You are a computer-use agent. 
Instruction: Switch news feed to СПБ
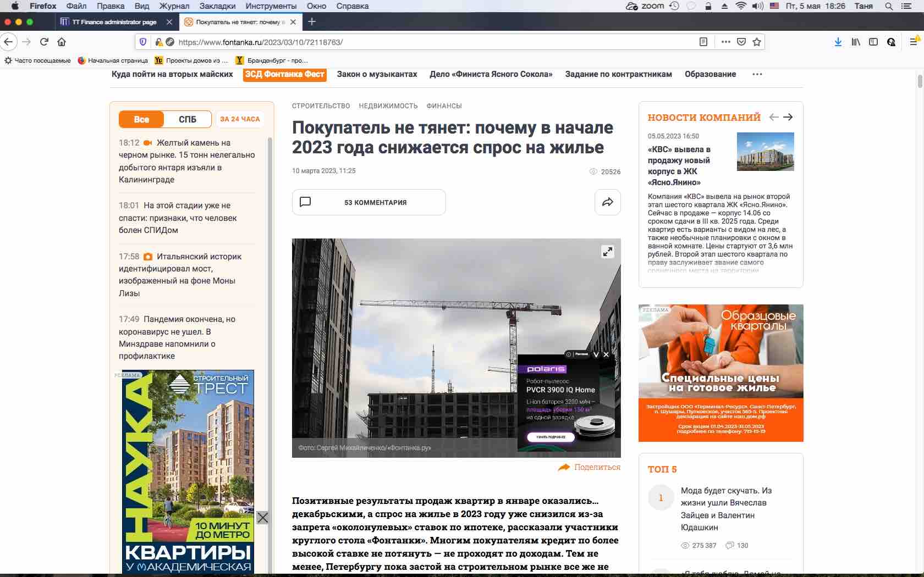pyautogui.click(x=188, y=119)
